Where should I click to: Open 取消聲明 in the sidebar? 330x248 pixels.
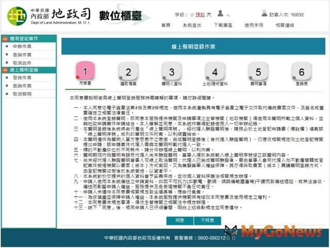(22, 94)
